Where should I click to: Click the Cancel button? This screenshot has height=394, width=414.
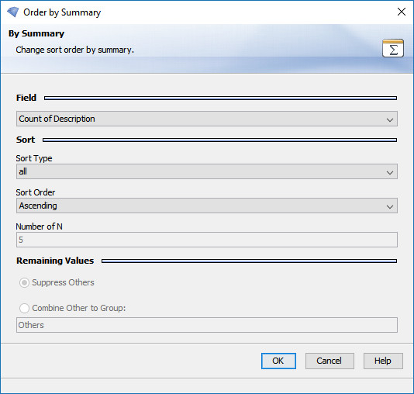coord(329,361)
